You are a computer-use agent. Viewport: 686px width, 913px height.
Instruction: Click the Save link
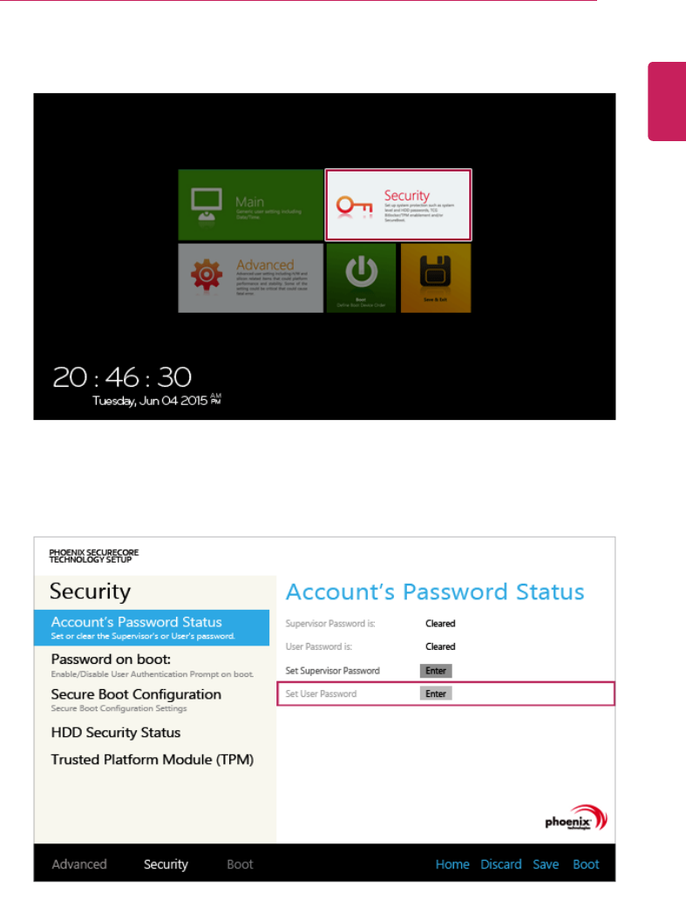click(546, 864)
